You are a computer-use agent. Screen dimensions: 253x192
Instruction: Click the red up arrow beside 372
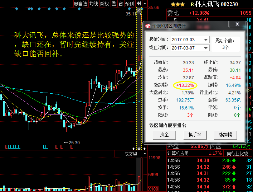234,187
